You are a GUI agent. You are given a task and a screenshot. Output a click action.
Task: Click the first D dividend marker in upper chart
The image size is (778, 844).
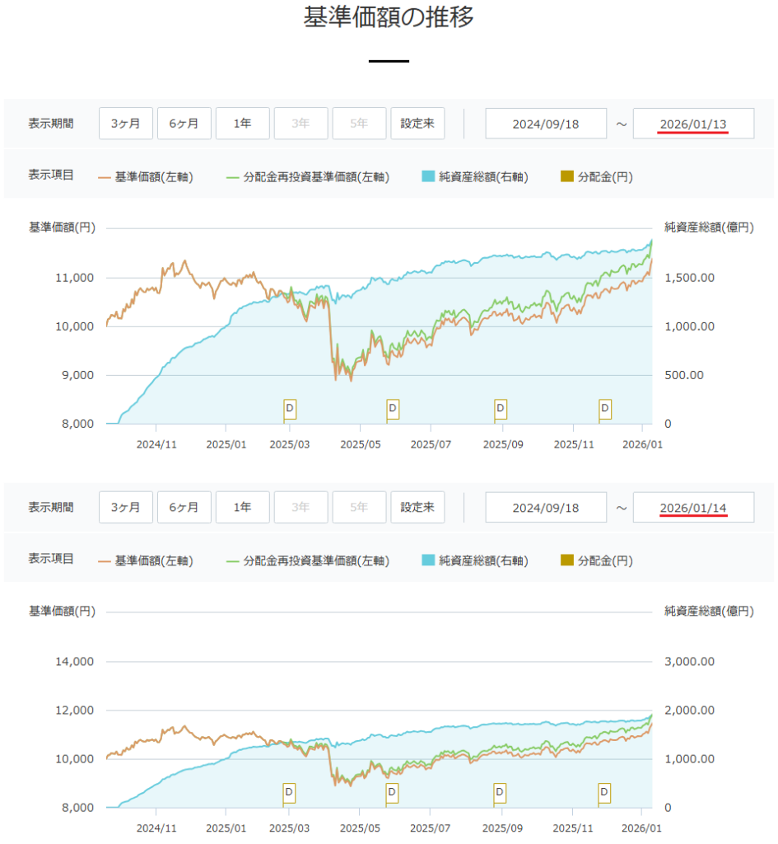(x=289, y=408)
